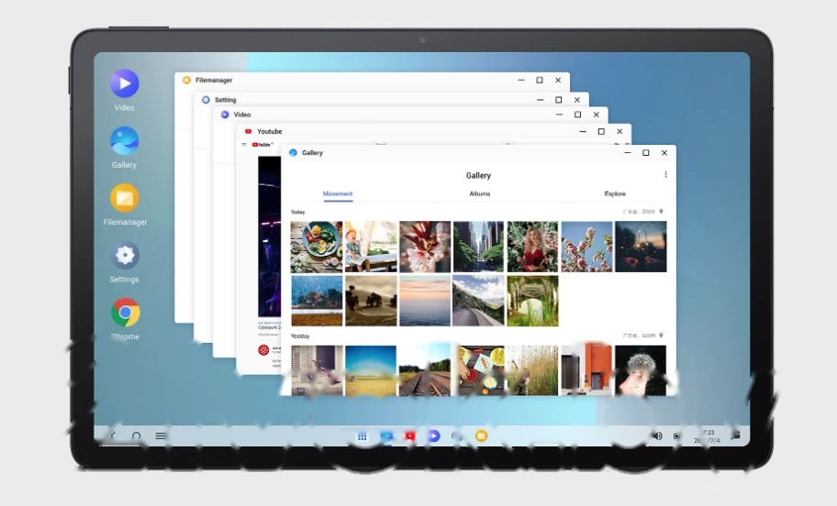Open the recent apps menu icon in taskbar
Screen dimensions: 837x506
161,436
